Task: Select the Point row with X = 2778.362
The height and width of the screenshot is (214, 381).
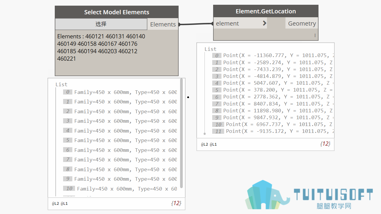Action: tap(273, 97)
